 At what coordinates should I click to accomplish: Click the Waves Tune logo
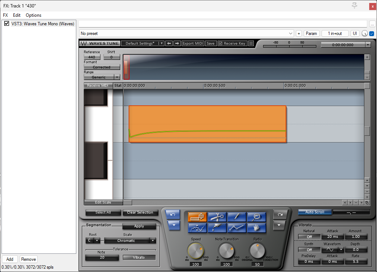(99, 43)
